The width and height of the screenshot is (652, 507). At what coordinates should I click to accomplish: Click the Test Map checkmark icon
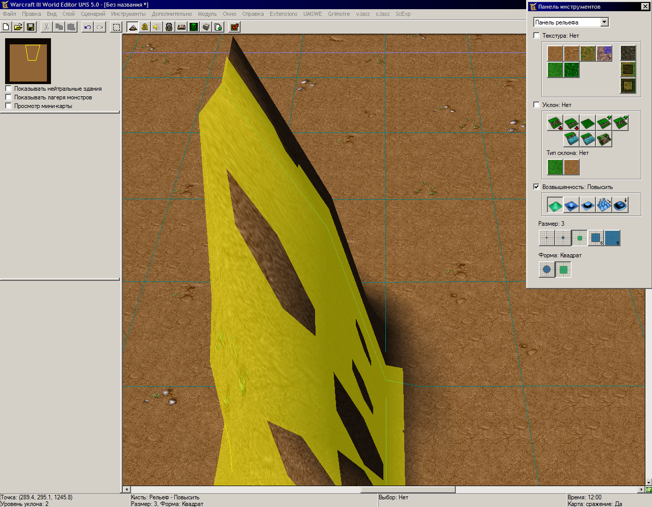pyautogui.click(x=234, y=27)
